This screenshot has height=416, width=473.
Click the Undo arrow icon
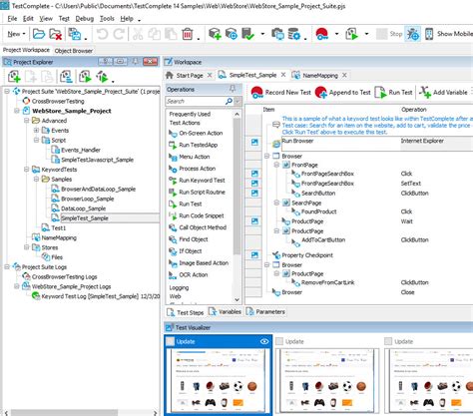[103, 34]
